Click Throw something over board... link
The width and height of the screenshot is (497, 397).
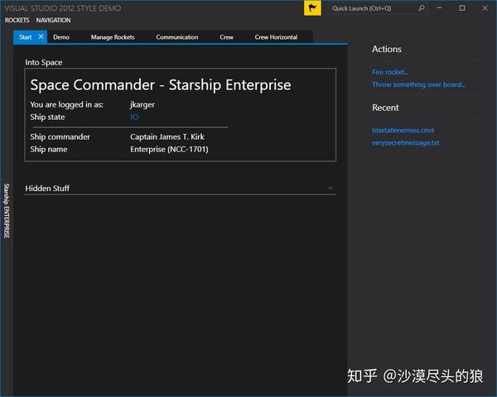point(418,84)
